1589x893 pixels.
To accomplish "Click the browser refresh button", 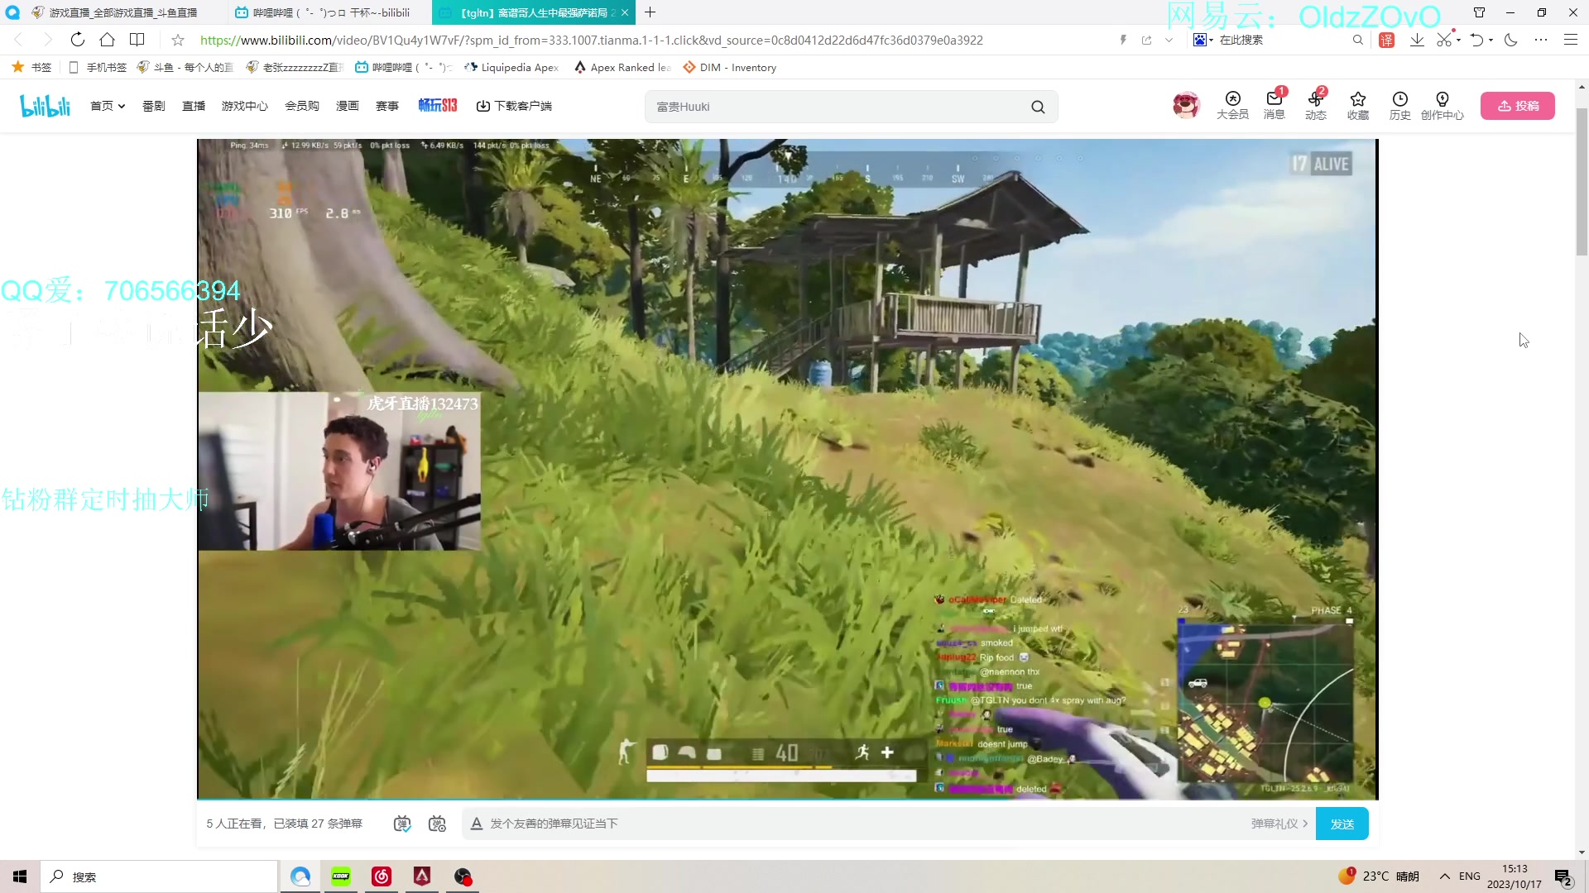I will point(78,40).
